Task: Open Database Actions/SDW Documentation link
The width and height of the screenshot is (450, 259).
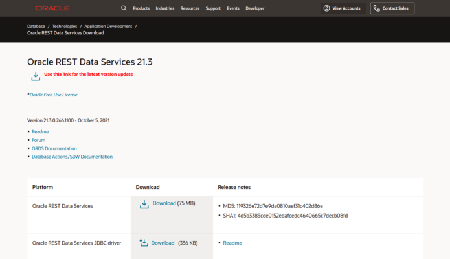Action: (x=72, y=157)
